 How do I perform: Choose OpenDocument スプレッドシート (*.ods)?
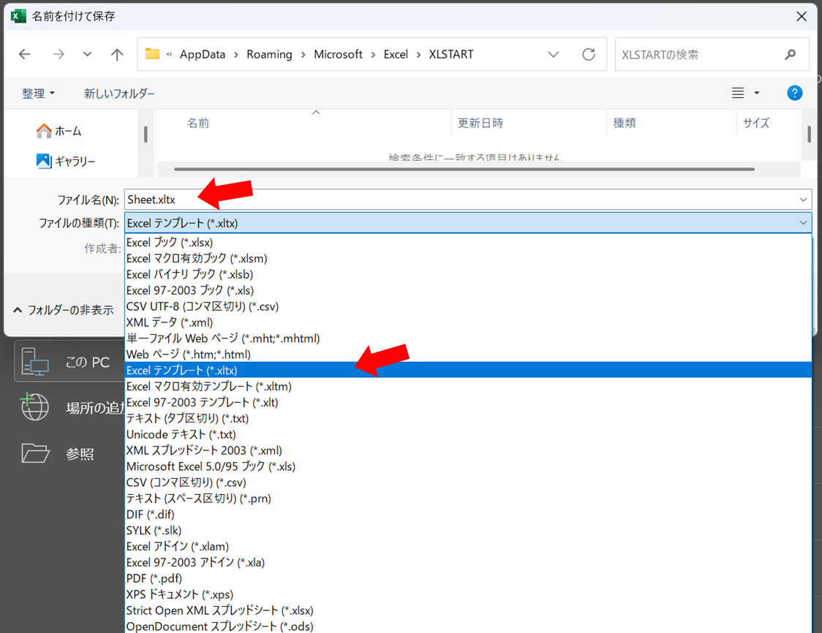coord(467,626)
